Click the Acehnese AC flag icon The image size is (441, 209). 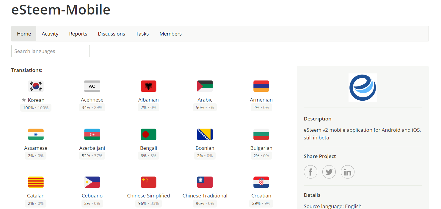(x=92, y=86)
